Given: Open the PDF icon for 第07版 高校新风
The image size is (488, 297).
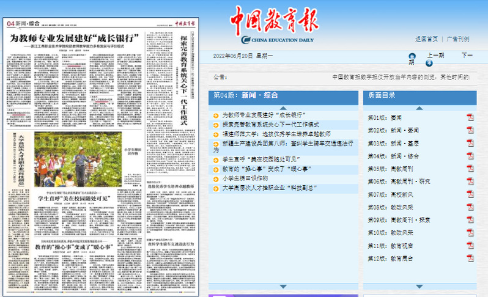Looking at the screenshot, I should (x=470, y=194).
